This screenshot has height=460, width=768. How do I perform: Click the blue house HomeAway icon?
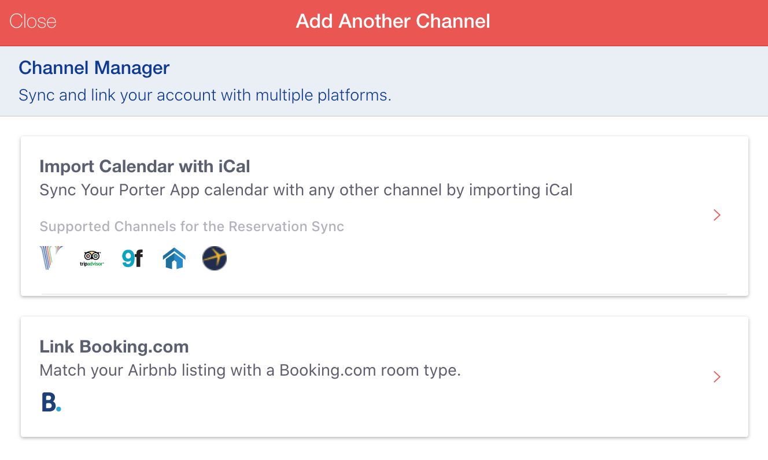[173, 258]
